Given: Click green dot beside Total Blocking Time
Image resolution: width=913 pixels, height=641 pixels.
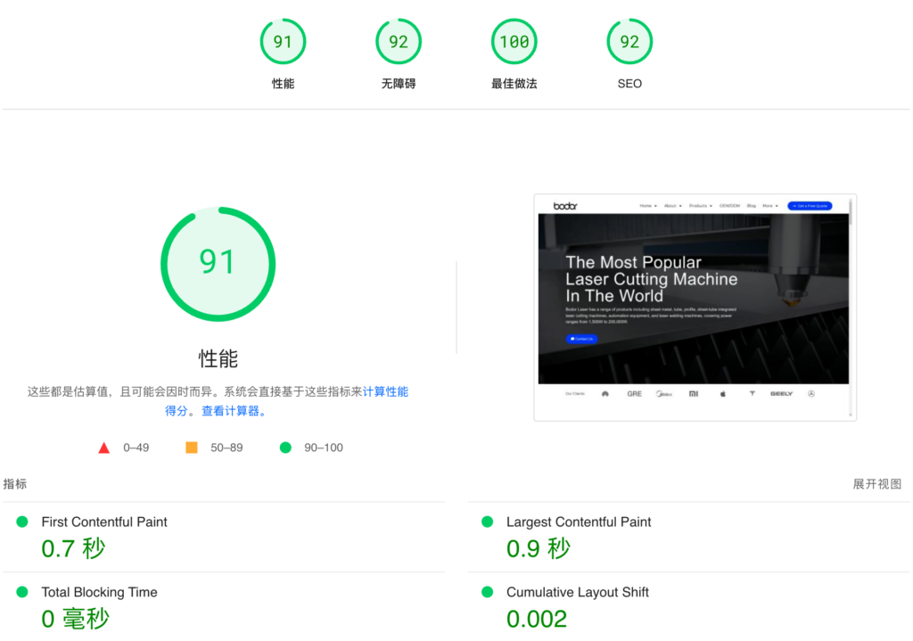Looking at the screenshot, I should tap(22, 592).
